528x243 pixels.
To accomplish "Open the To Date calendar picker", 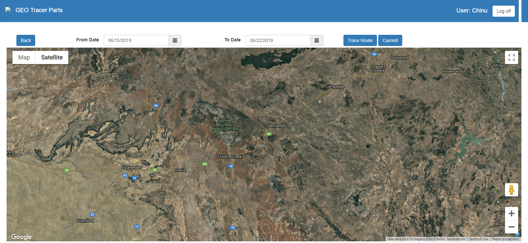I will (317, 40).
